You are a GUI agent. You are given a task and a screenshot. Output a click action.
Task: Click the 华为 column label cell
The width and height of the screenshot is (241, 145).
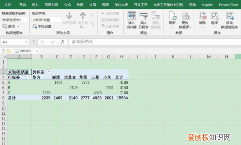41,77
